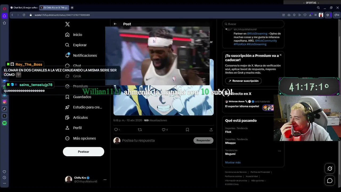This screenshot has width=341, height=192.
Task: Open bookmarks star icon in browser sidebar
Action: 5,23
